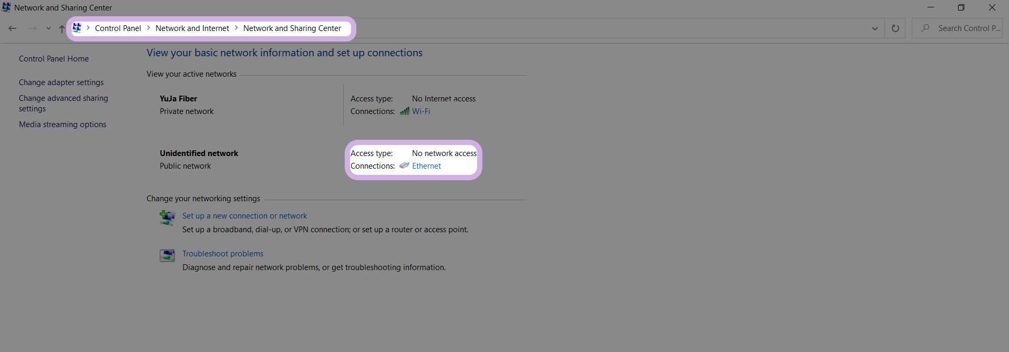
Task: Click the new connection setup icon
Action: (167, 217)
